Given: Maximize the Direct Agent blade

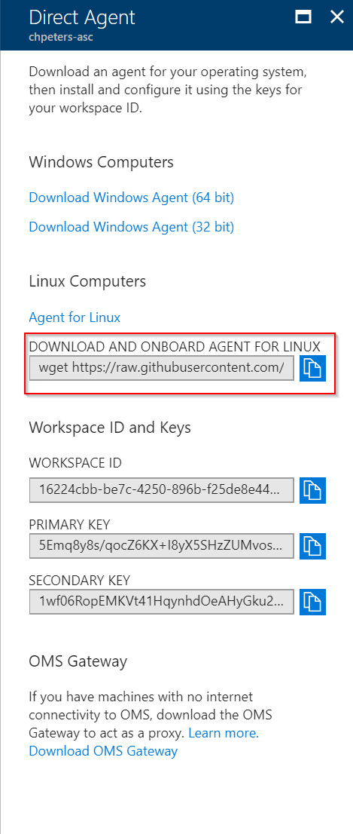Looking at the screenshot, I should coord(303,17).
